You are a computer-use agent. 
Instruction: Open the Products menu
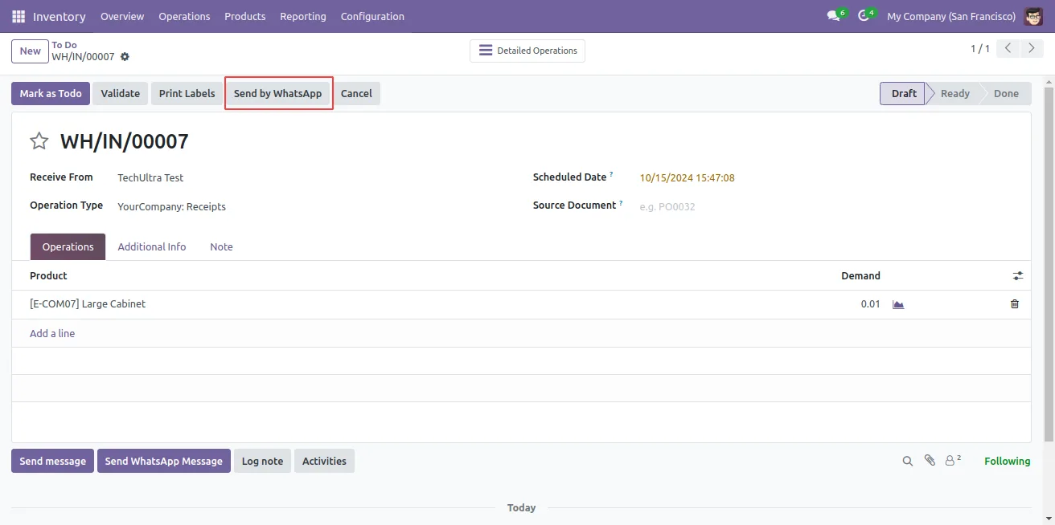(x=245, y=16)
